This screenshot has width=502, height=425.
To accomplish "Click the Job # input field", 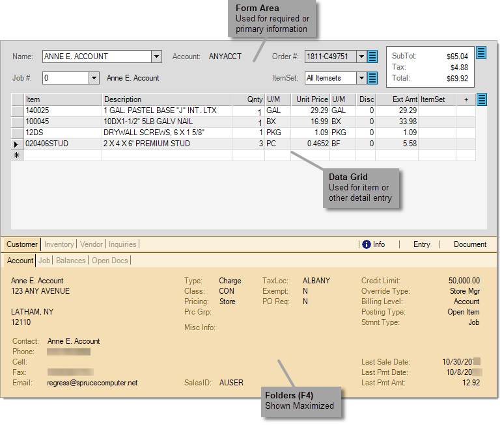I will (65, 78).
